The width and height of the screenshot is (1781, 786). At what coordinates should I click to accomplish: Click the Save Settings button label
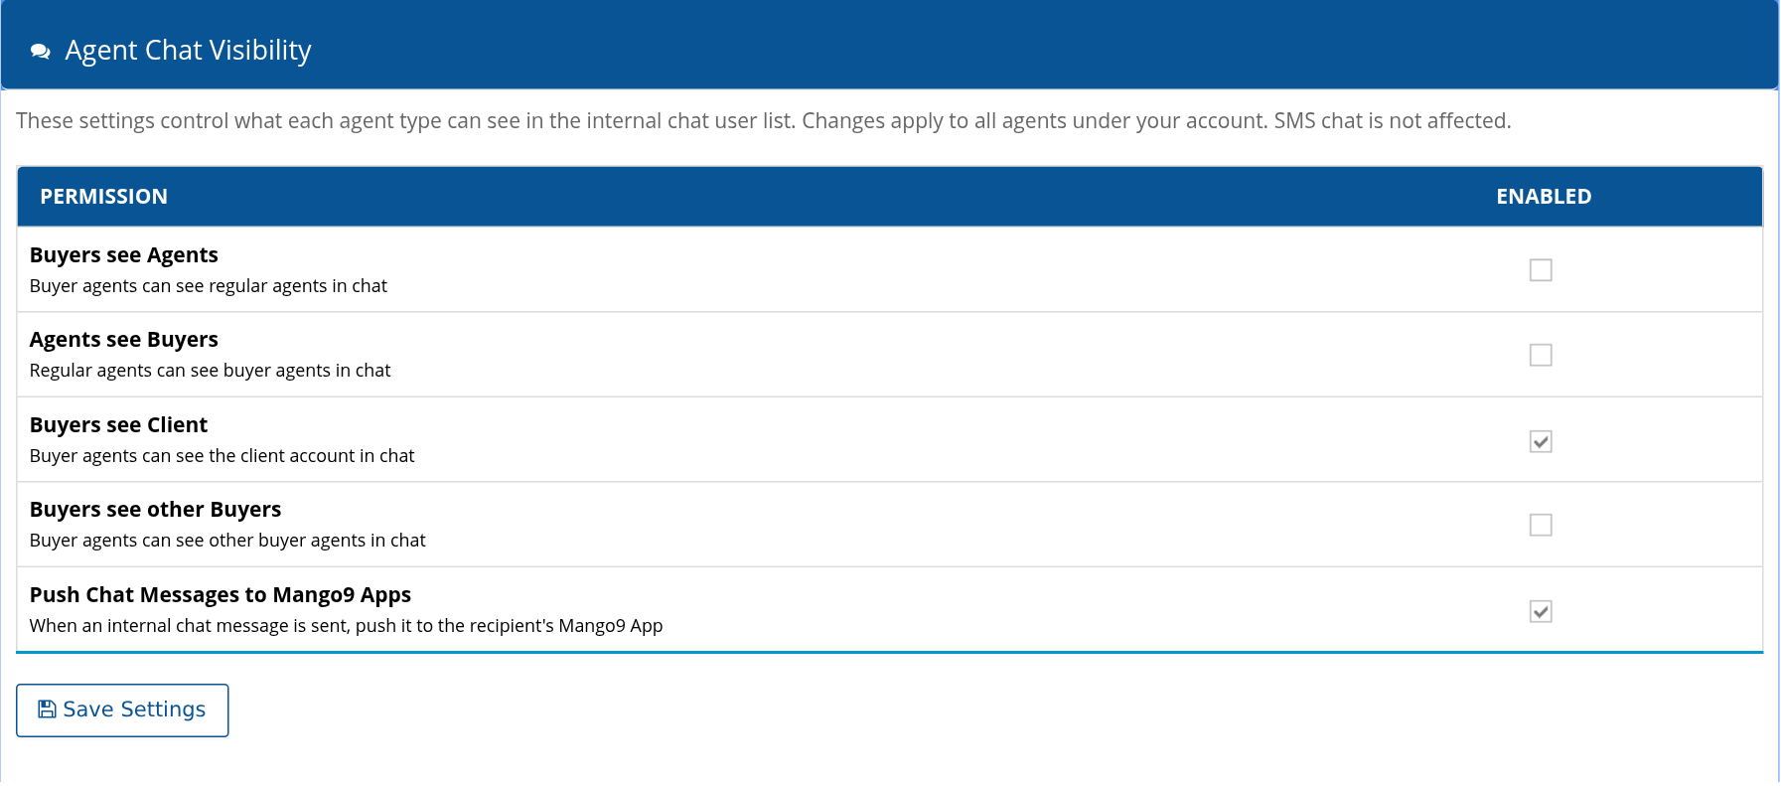134,709
